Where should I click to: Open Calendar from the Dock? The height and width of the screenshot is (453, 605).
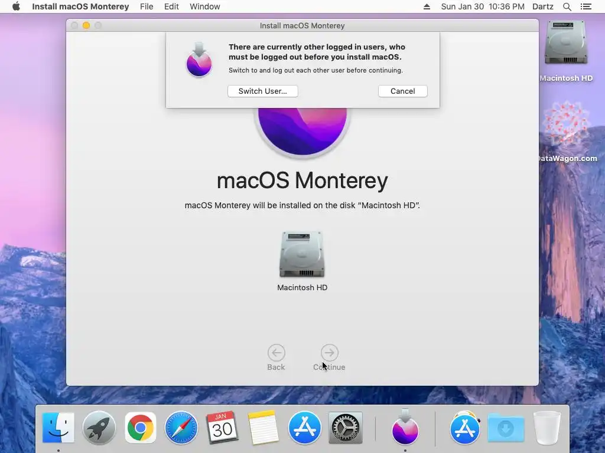pyautogui.click(x=222, y=428)
